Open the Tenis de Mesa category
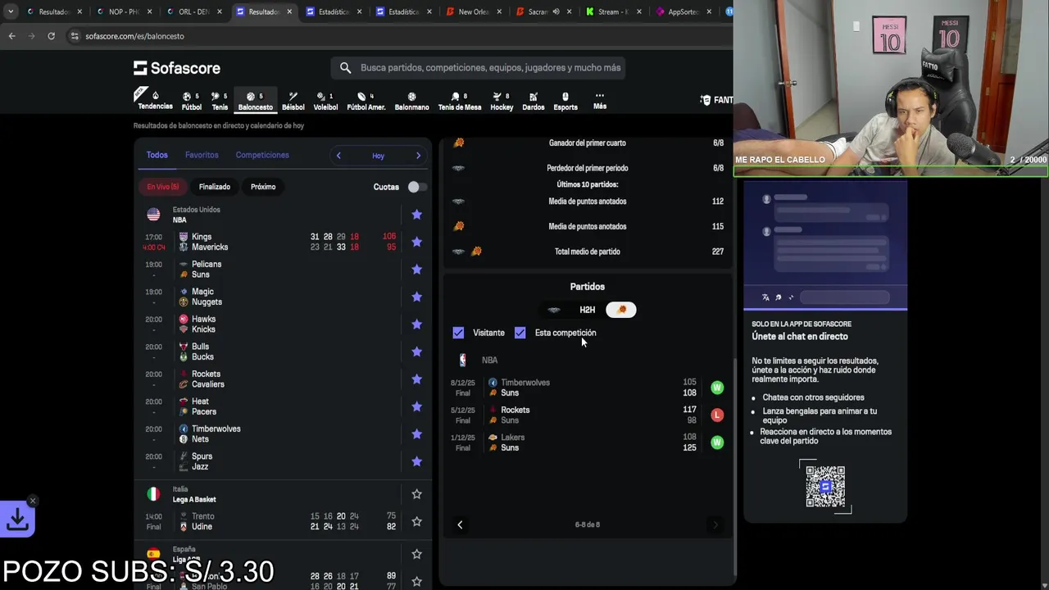1049x590 pixels. coord(460,101)
